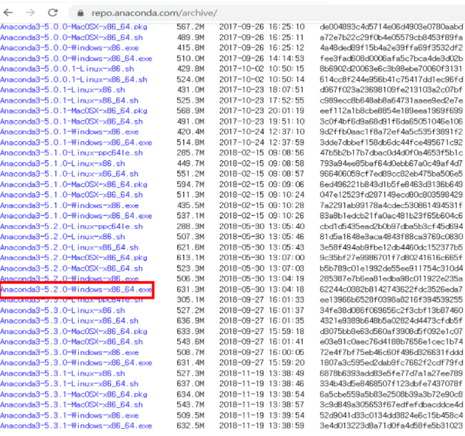Download Anaconda3-5.1.0-Windows-x86.exe

[70, 206]
